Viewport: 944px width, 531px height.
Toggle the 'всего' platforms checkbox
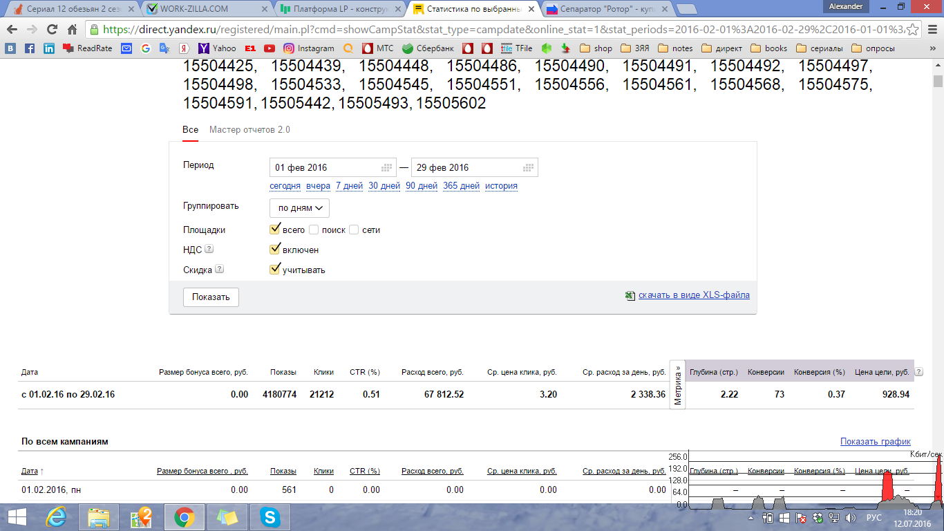275,230
